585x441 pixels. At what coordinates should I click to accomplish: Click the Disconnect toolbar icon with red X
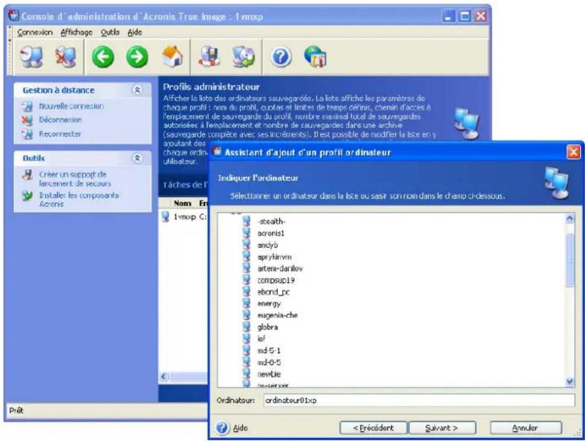[65, 57]
